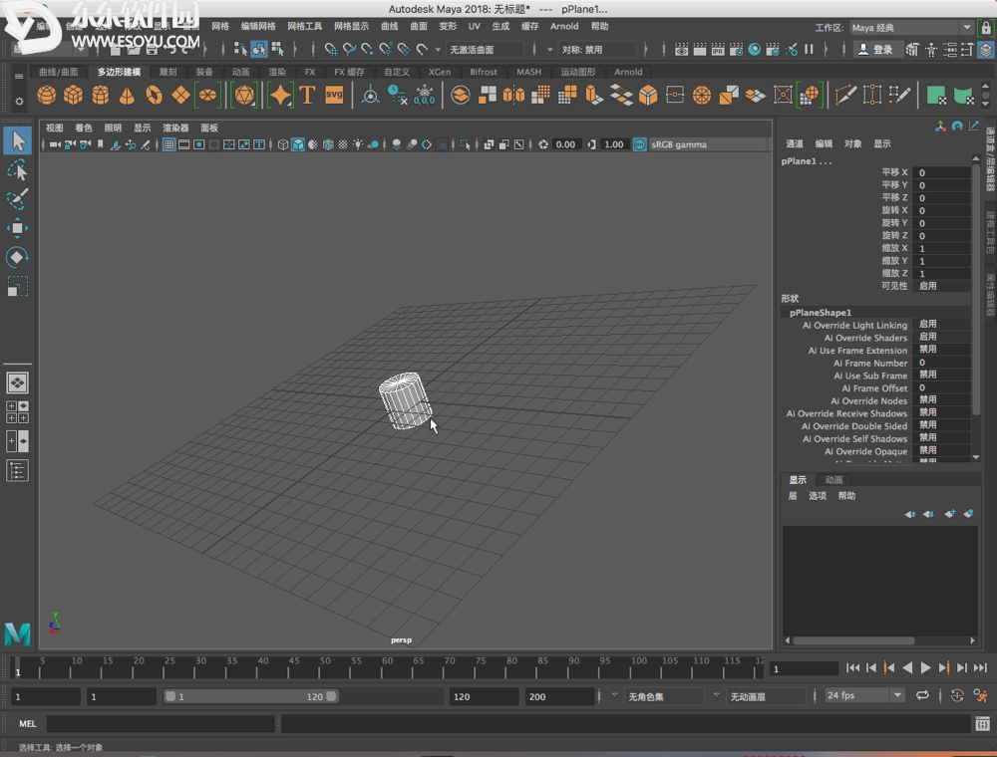This screenshot has height=757, width=997.
Task: Open the 面板 menu in viewport panel
Action: [209, 127]
